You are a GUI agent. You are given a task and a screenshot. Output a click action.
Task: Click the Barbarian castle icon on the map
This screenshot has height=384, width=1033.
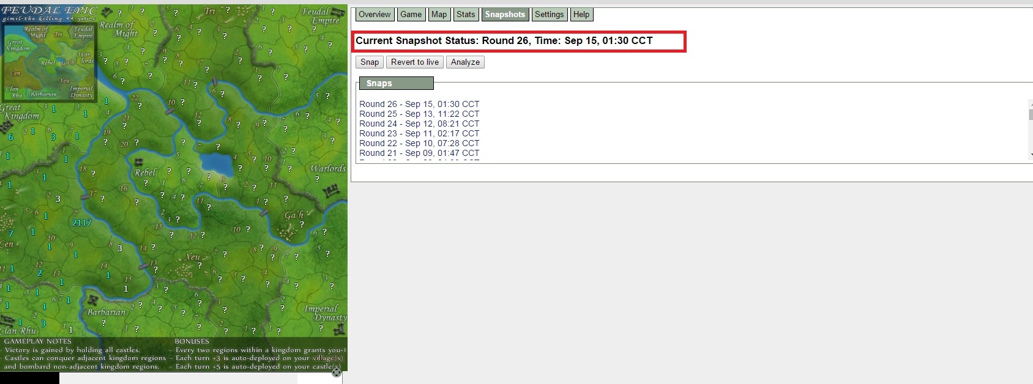pyautogui.click(x=93, y=300)
